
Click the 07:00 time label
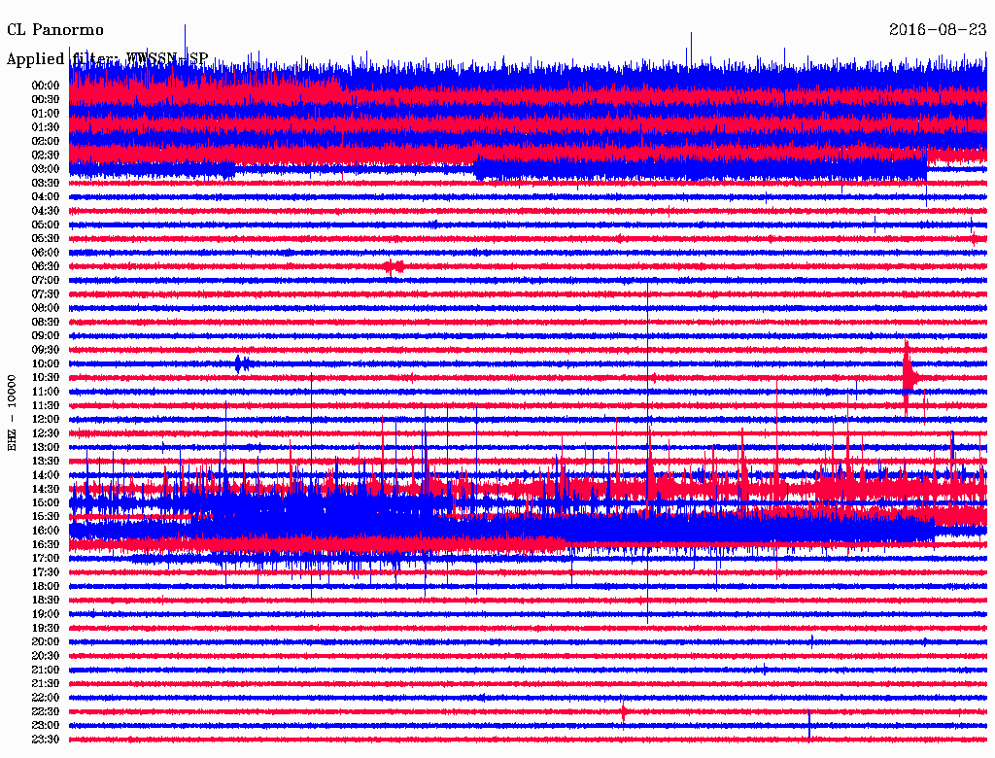[x=45, y=281]
